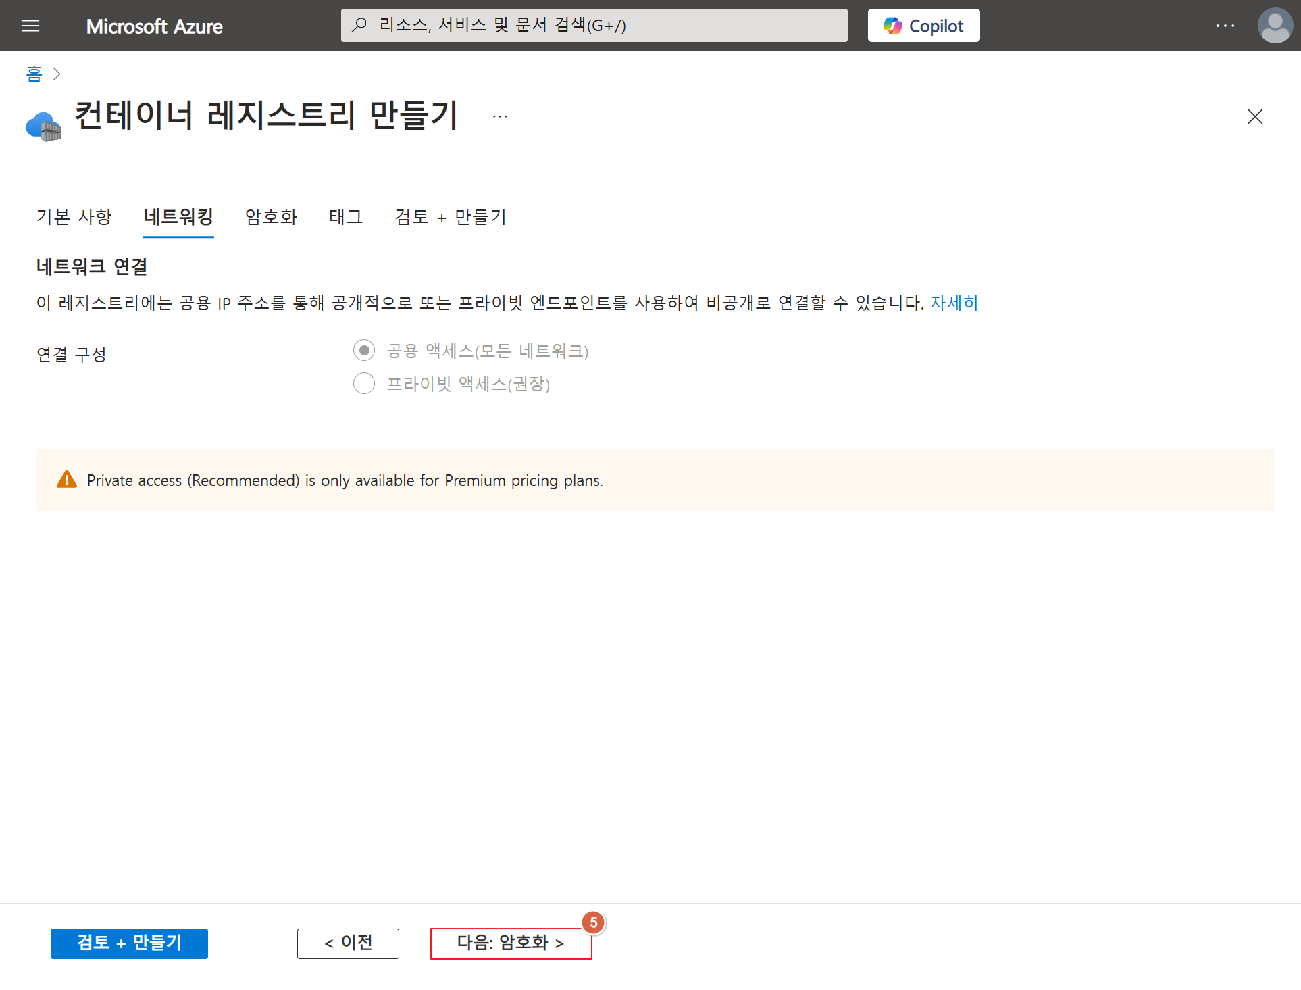Click the container registry cloud icon
This screenshot has height=990, width=1301.
coord(43,126)
